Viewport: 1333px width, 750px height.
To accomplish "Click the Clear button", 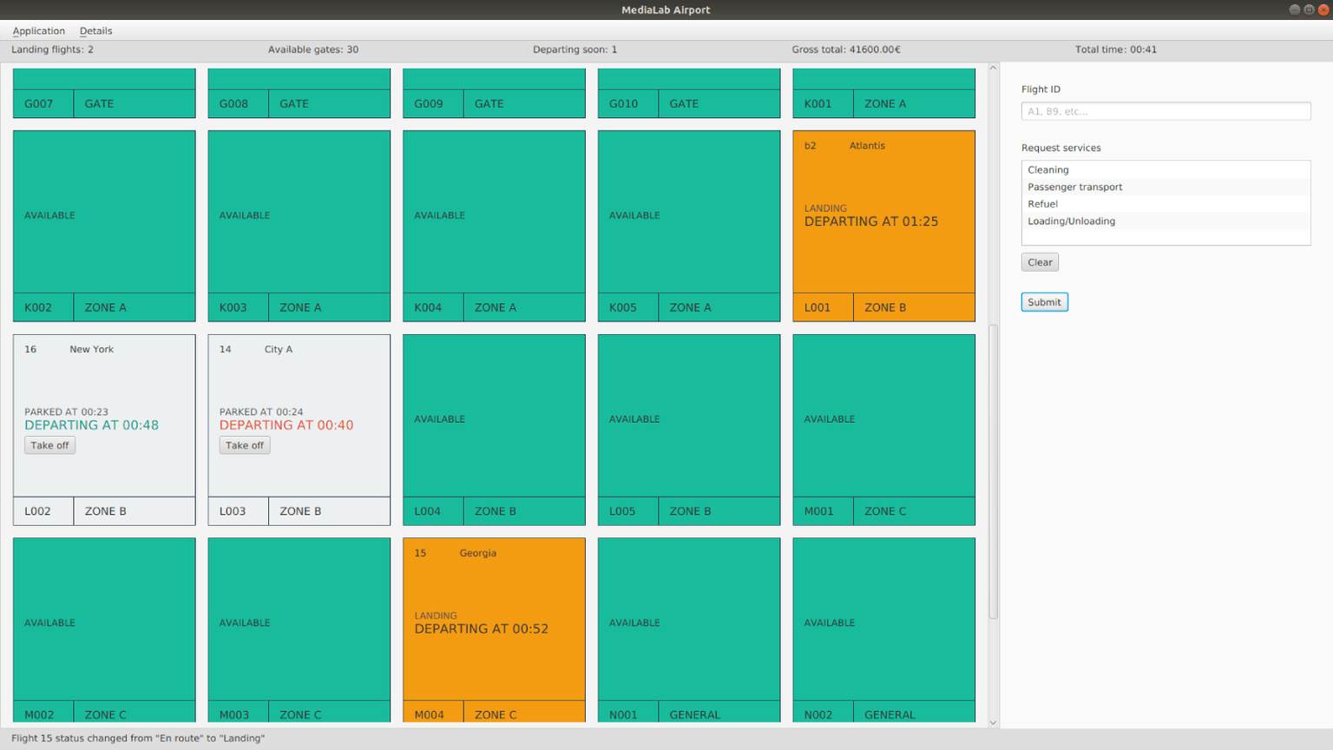I will 1040,262.
